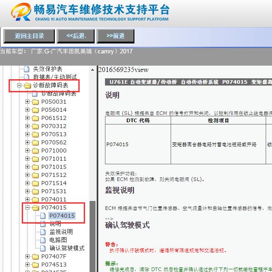The width and height of the screenshot is (272, 272).
Task: Go forward with the >>前进 button
Action: pyautogui.click(x=115, y=36)
